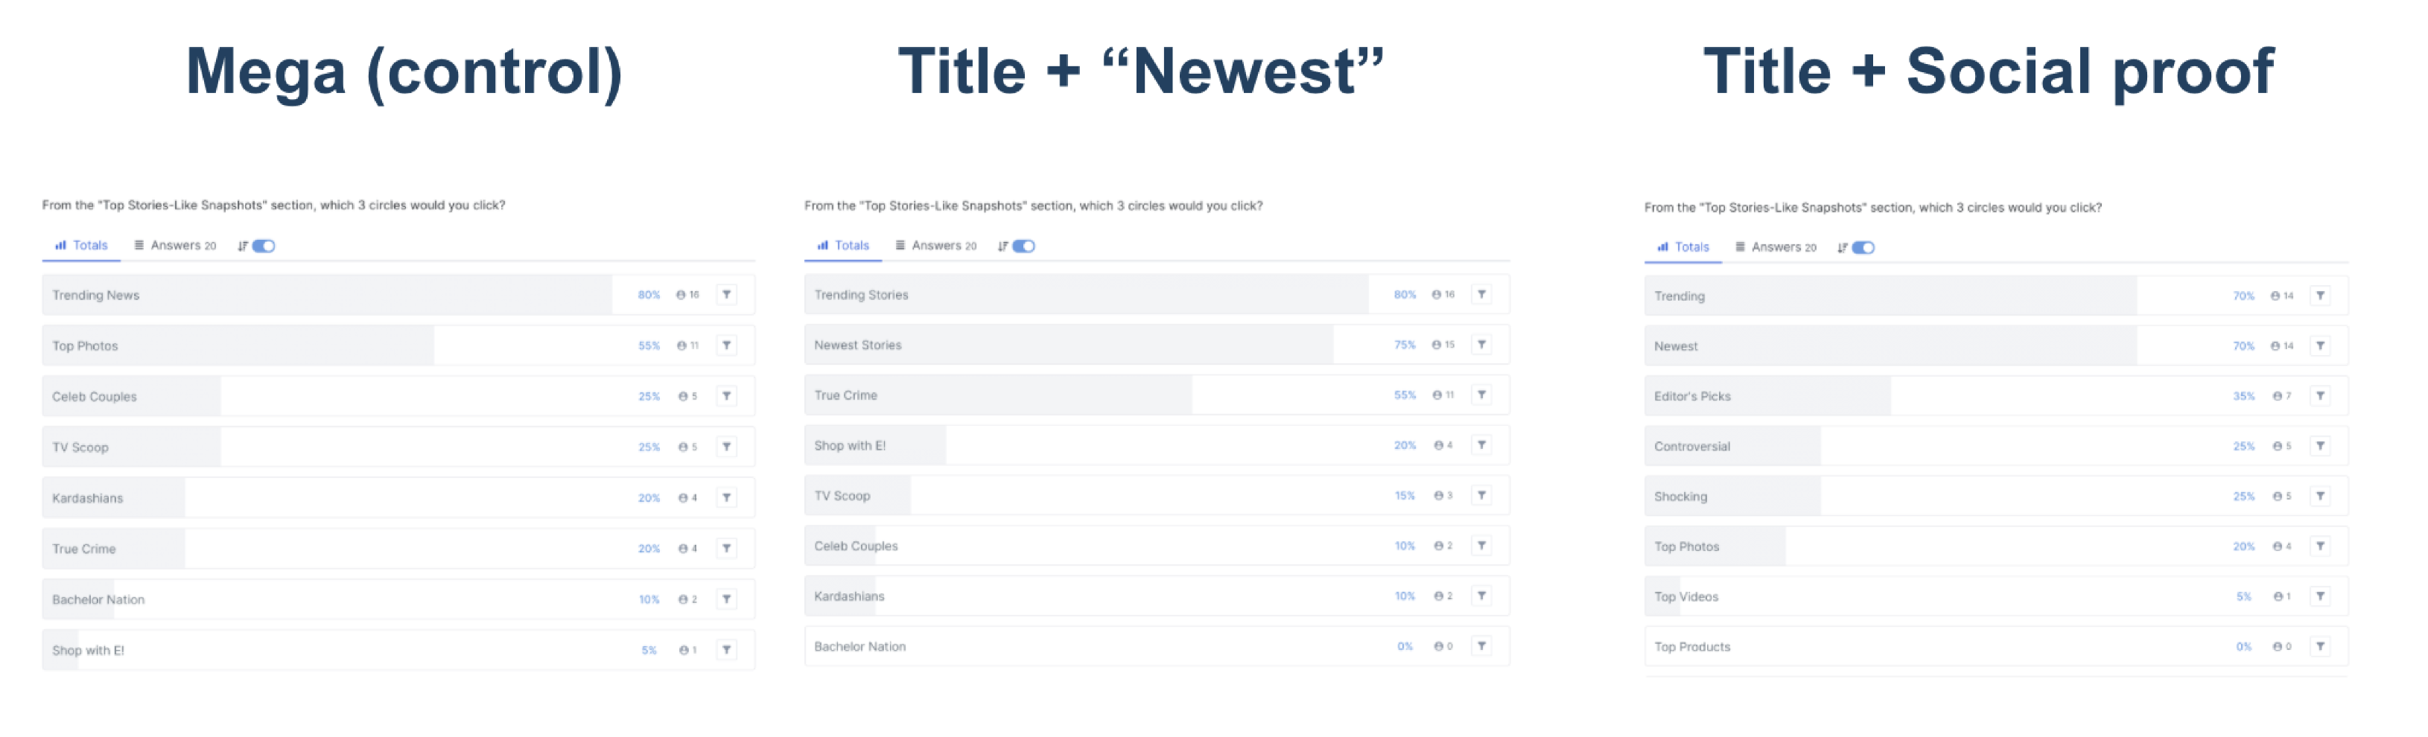Click filter icon for Newest Stories row
This screenshot has height=737, width=2428.
coord(1481,345)
